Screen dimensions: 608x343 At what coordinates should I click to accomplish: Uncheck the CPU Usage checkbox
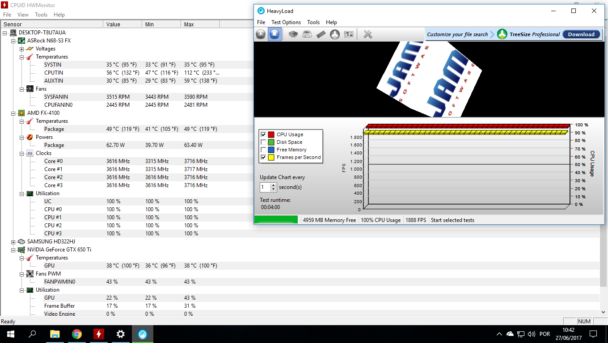click(263, 134)
